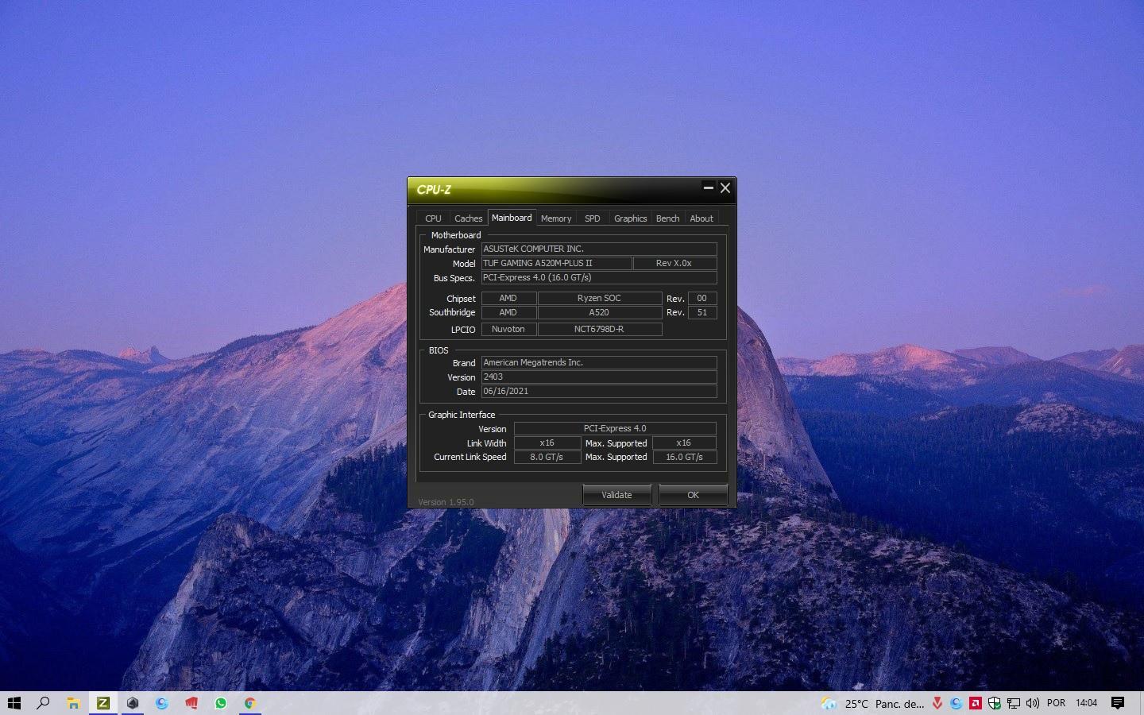Click the Link Width x16 value

547,443
